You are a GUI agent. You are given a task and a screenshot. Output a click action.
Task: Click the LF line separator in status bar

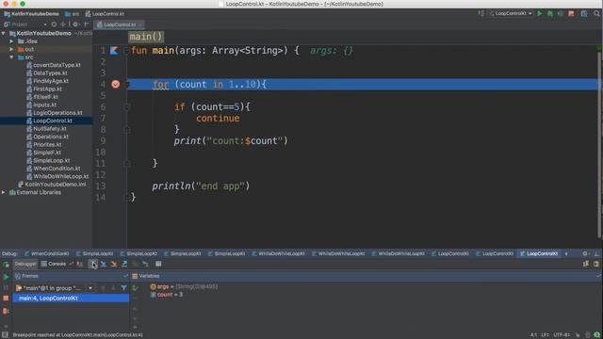(x=546, y=335)
